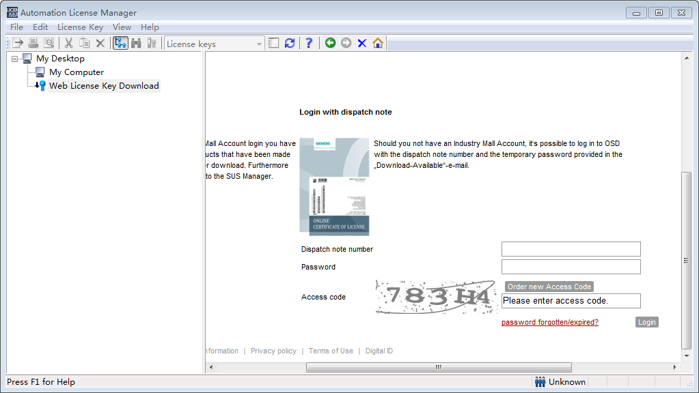Viewport: 699px width, 393px height.
Task: Focus the Dispatch note number field
Action: [571, 249]
